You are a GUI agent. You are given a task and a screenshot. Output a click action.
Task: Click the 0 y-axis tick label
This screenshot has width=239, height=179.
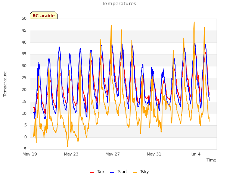(25, 137)
